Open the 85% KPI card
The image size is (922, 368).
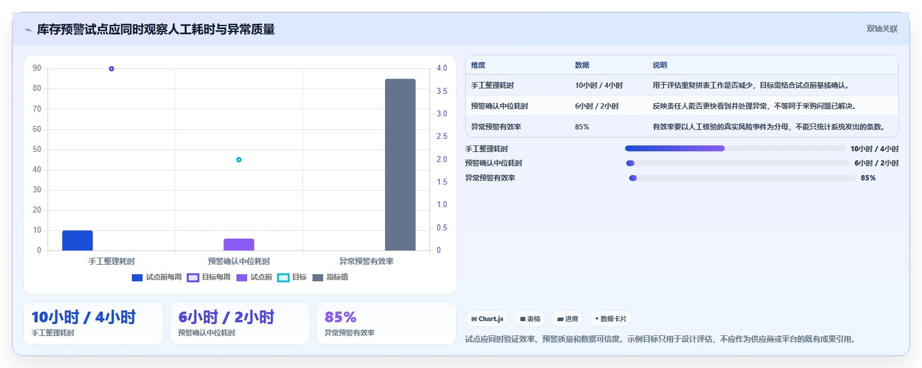pyautogui.click(x=386, y=323)
